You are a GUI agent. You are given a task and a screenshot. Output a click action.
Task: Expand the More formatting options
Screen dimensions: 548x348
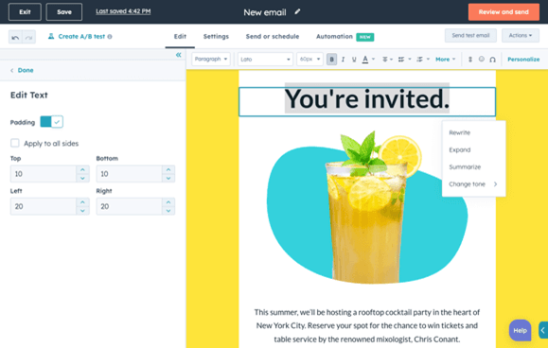pyautogui.click(x=445, y=60)
